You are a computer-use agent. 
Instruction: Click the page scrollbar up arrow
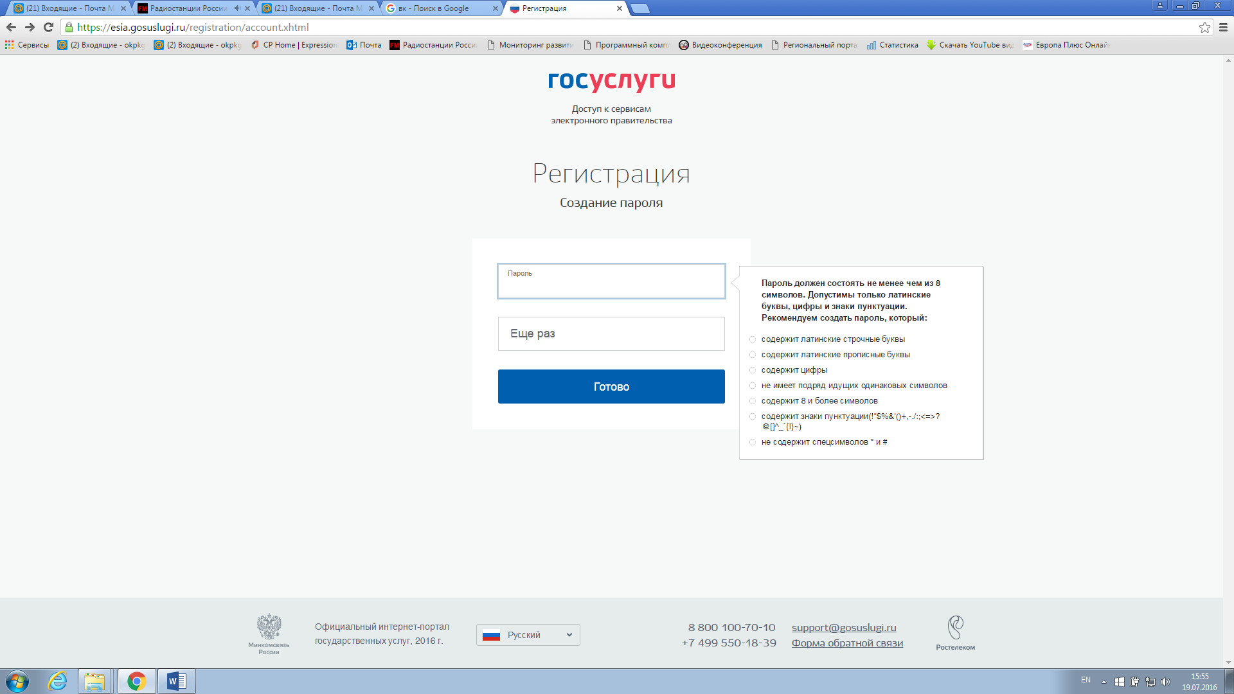pos(1228,60)
